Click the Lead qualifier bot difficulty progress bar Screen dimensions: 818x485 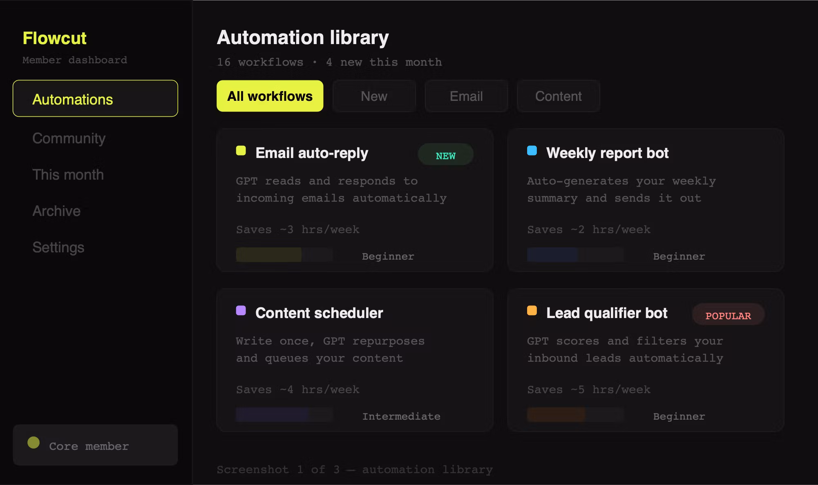(575, 415)
